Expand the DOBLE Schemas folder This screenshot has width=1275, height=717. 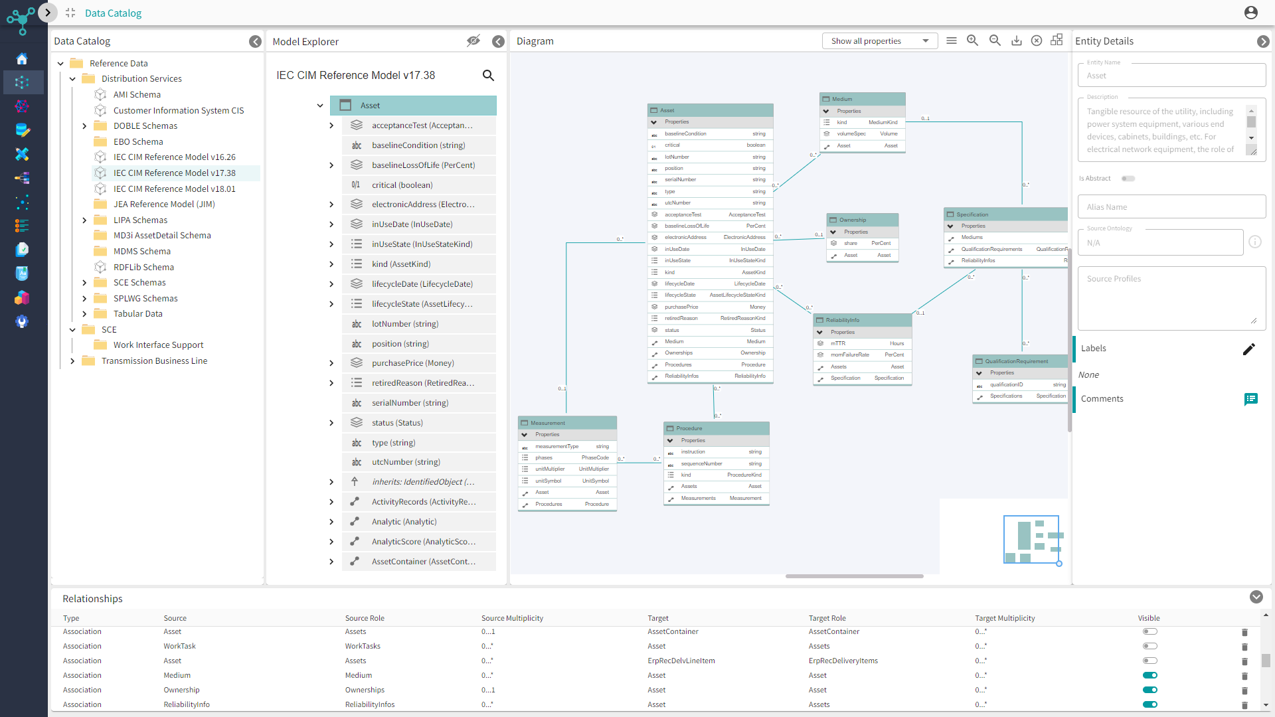coord(84,126)
